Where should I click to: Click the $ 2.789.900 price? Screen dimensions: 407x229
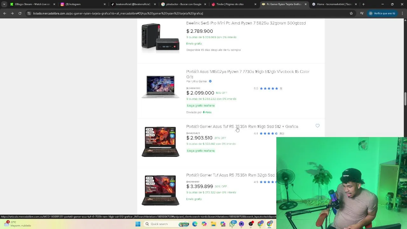tap(200, 31)
